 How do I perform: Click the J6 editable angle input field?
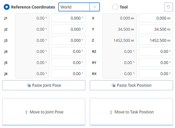(x=68, y=74)
